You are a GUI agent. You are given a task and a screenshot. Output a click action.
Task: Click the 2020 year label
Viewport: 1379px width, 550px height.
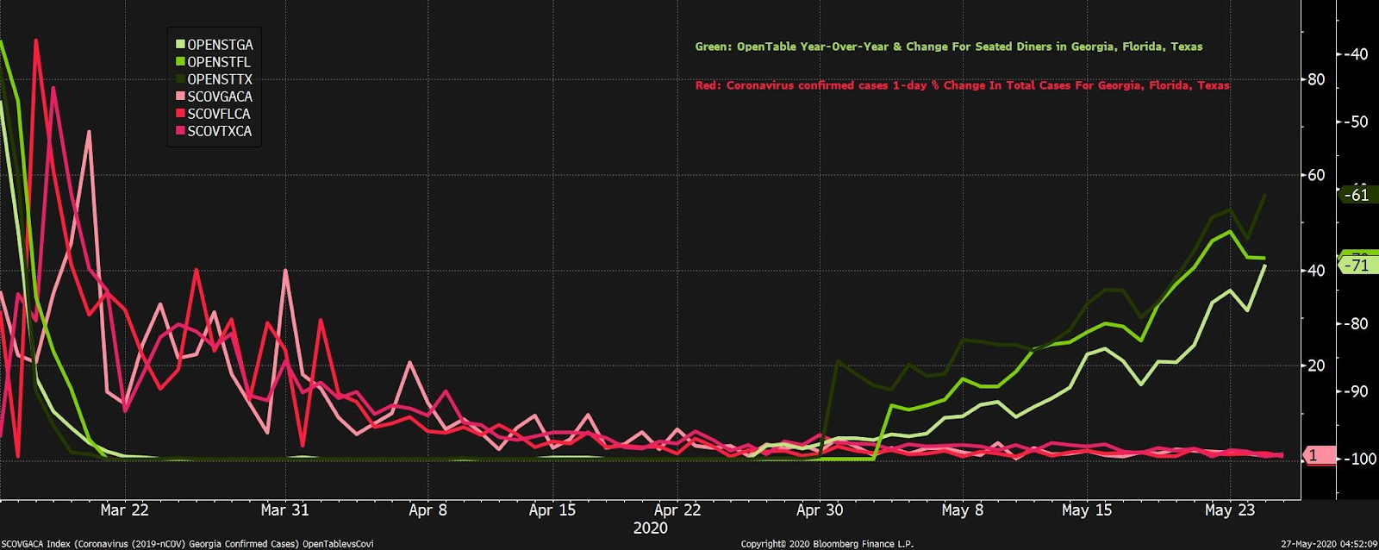[x=650, y=528]
